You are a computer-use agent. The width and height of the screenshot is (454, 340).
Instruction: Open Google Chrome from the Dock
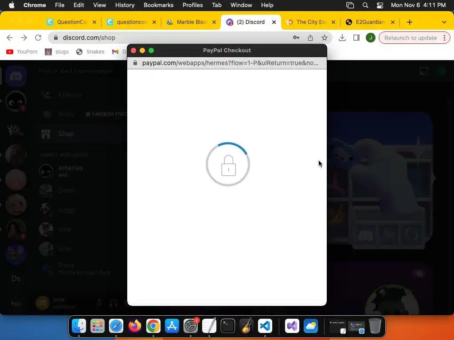(x=153, y=326)
